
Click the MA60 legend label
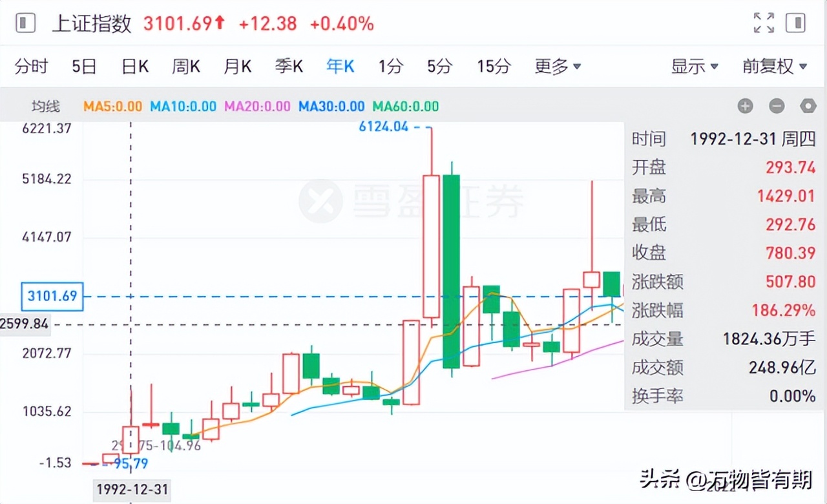404,106
